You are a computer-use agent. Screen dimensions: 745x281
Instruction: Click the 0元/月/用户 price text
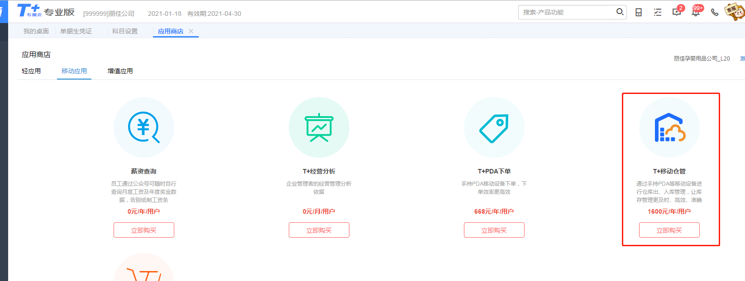pyautogui.click(x=319, y=211)
